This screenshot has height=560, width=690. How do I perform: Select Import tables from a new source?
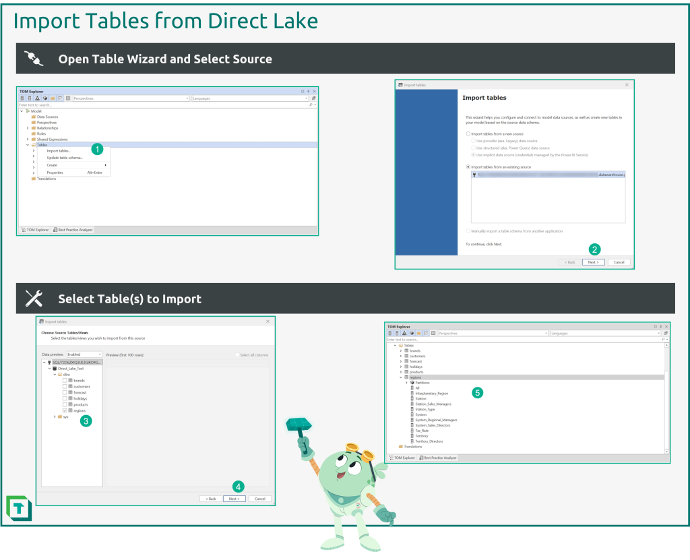point(468,134)
